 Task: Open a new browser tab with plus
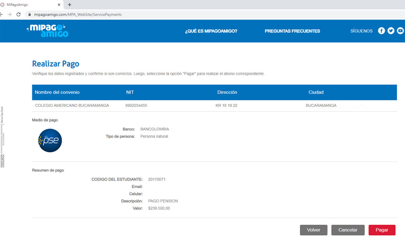(69, 5)
